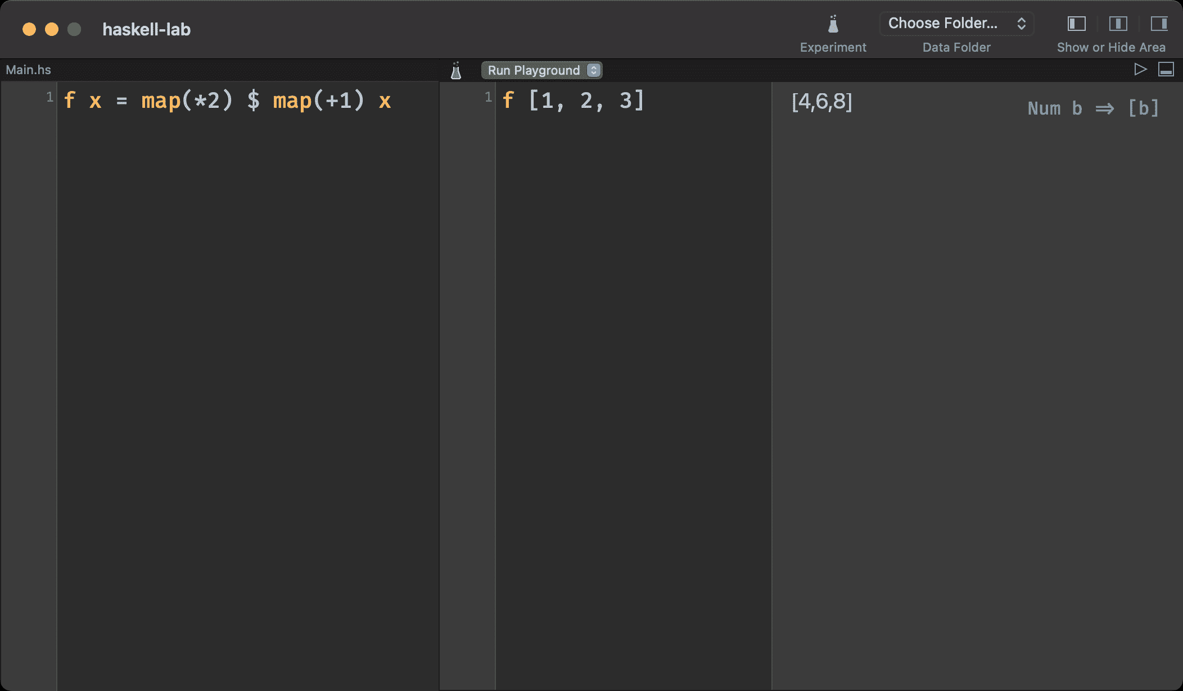Screen dimensions: 1183x691
Task: Toggle the bottom console panel icon
Action: pos(1166,69)
